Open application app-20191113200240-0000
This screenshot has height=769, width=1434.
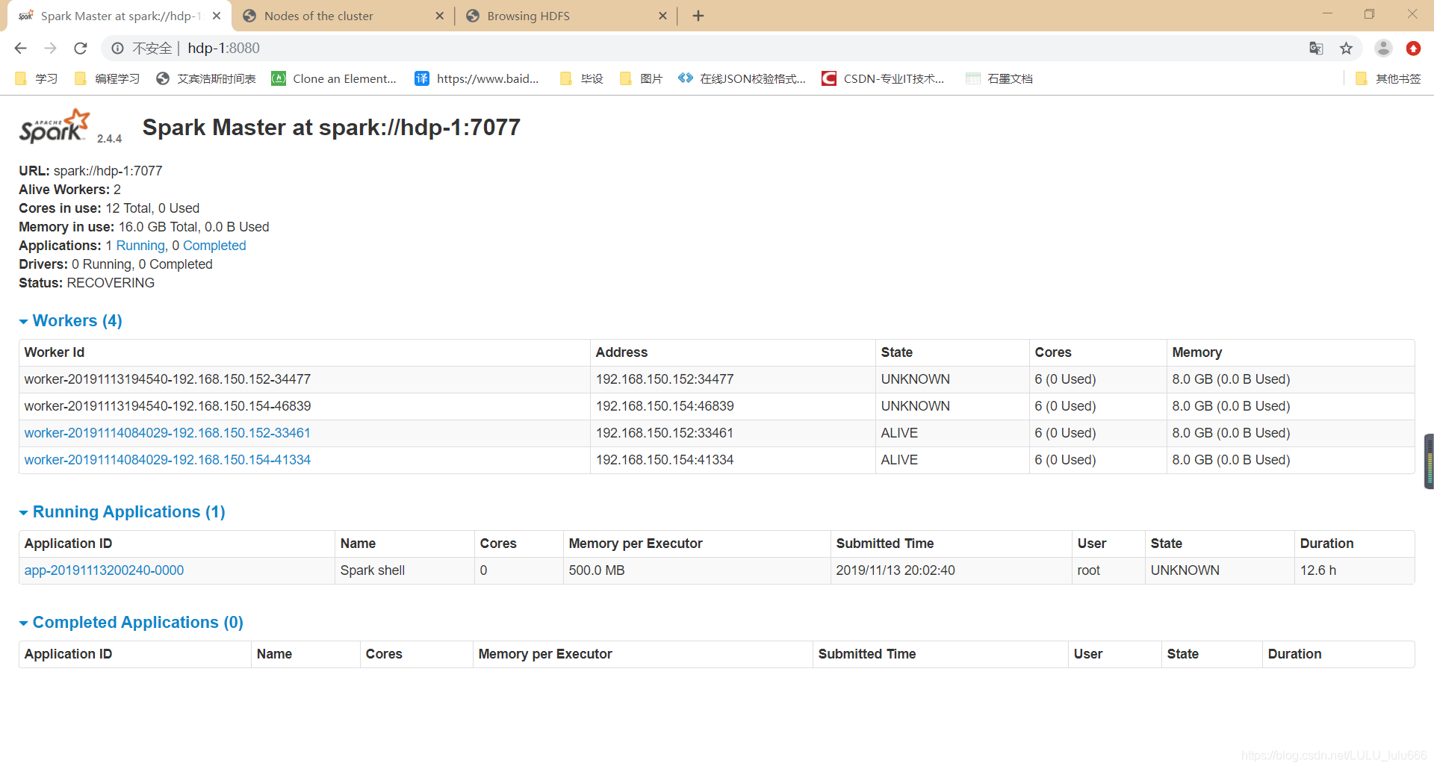pyautogui.click(x=104, y=570)
